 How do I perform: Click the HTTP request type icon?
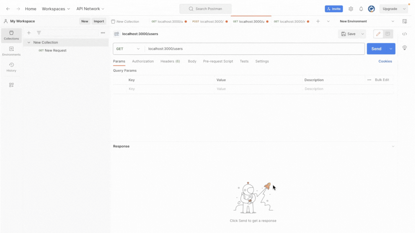point(116,34)
